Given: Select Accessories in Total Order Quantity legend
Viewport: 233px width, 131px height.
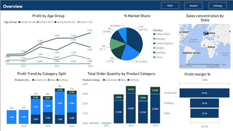Looking at the screenshot, I should pyautogui.click(x=110, y=80).
